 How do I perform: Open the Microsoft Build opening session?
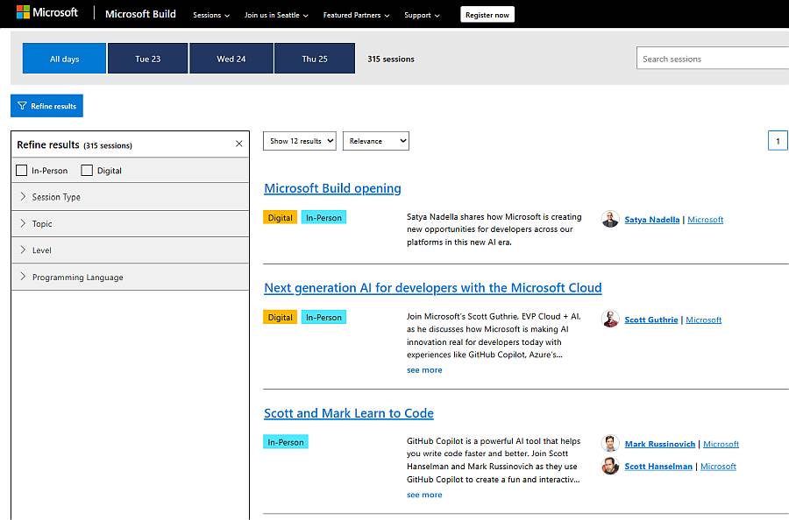tap(332, 188)
